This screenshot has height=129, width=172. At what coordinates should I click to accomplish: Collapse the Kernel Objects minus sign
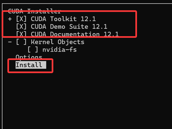pos(10,42)
